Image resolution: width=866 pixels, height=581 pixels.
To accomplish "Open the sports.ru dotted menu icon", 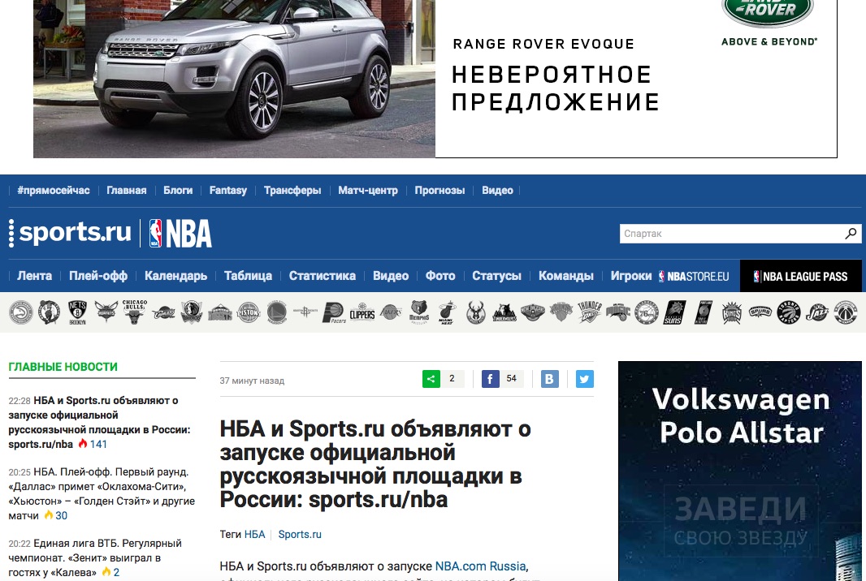I will pyautogui.click(x=11, y=233).
